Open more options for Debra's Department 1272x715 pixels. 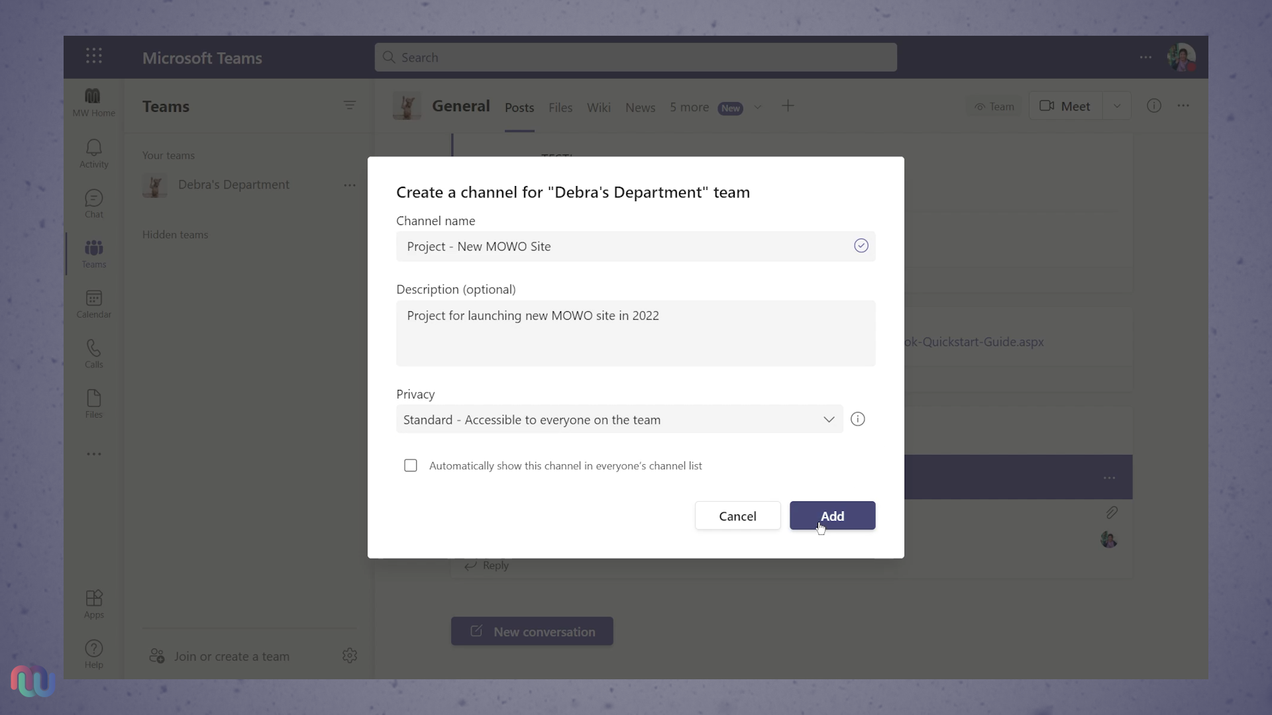[350, 185]
